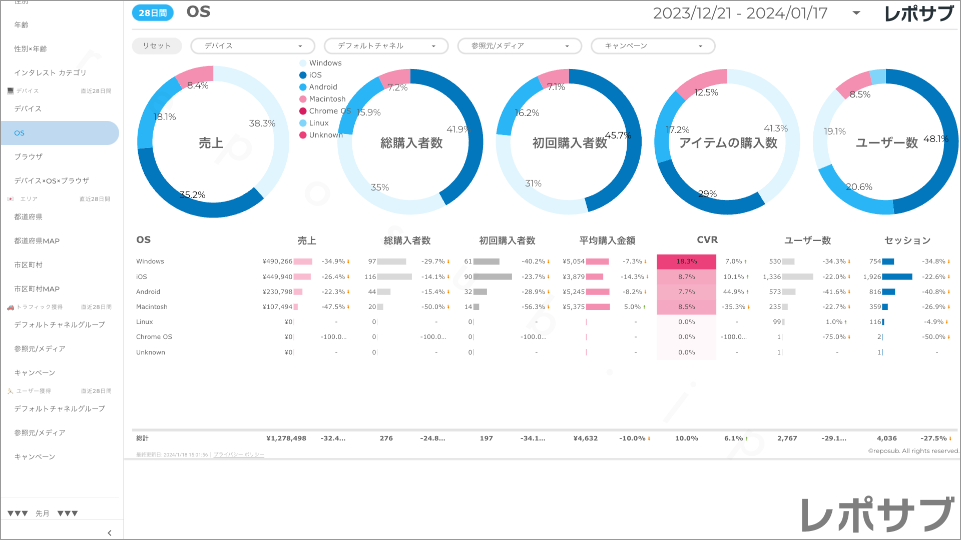Click the iOS legend color dot

click(x=303, y=75)
